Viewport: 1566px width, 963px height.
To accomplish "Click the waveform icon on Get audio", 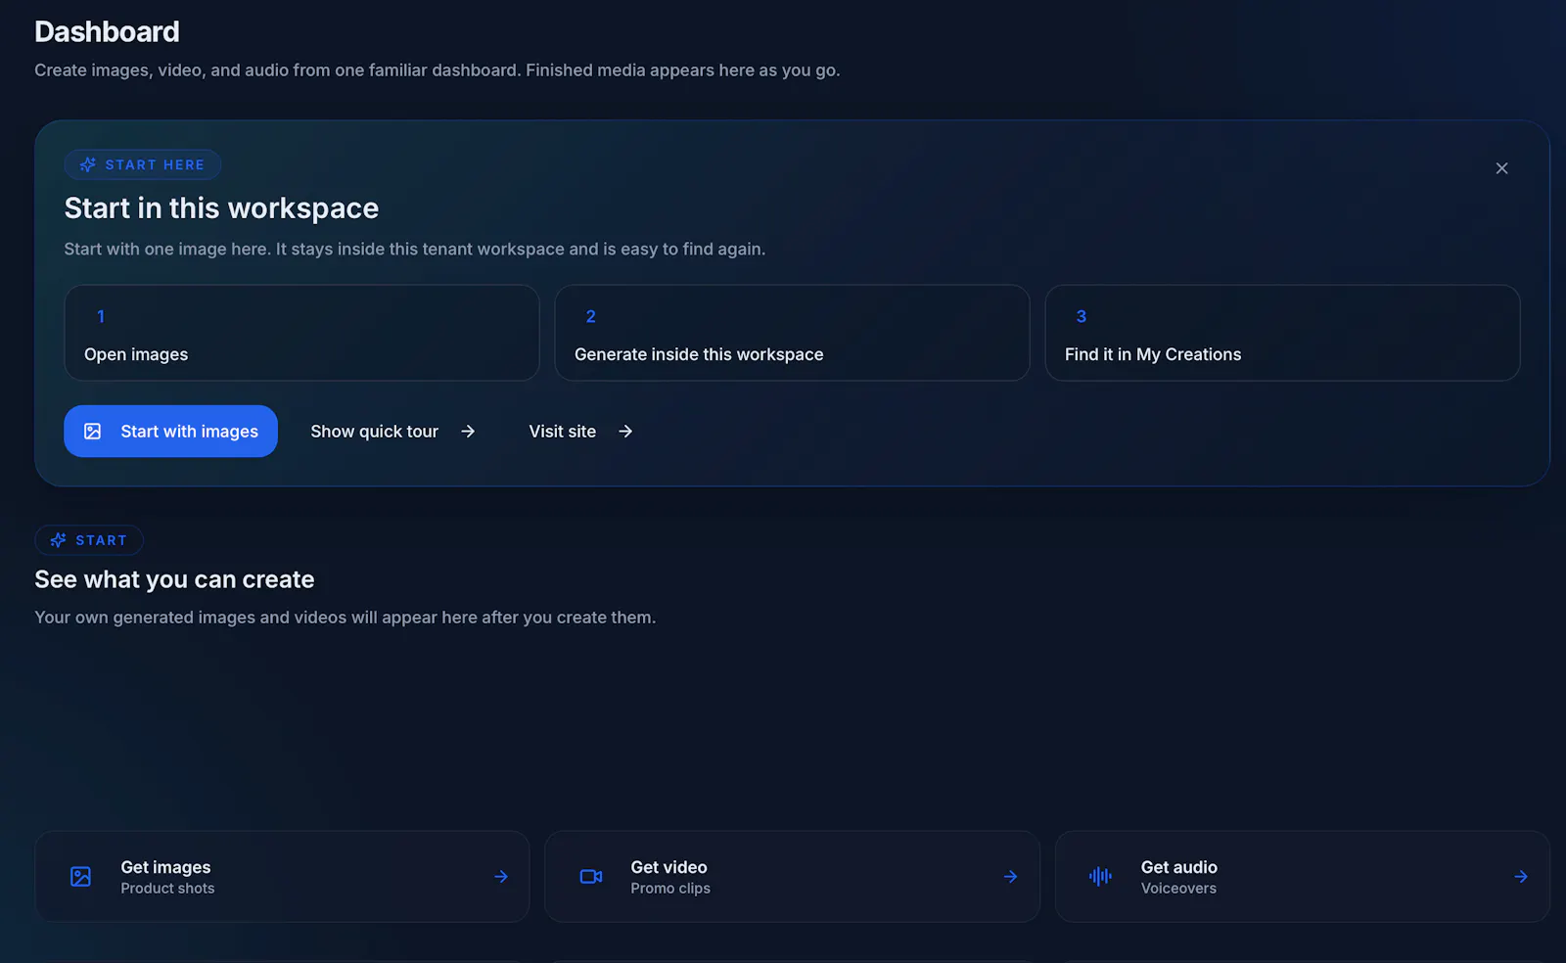I will pyautogui.click(x=1101, y=877).
